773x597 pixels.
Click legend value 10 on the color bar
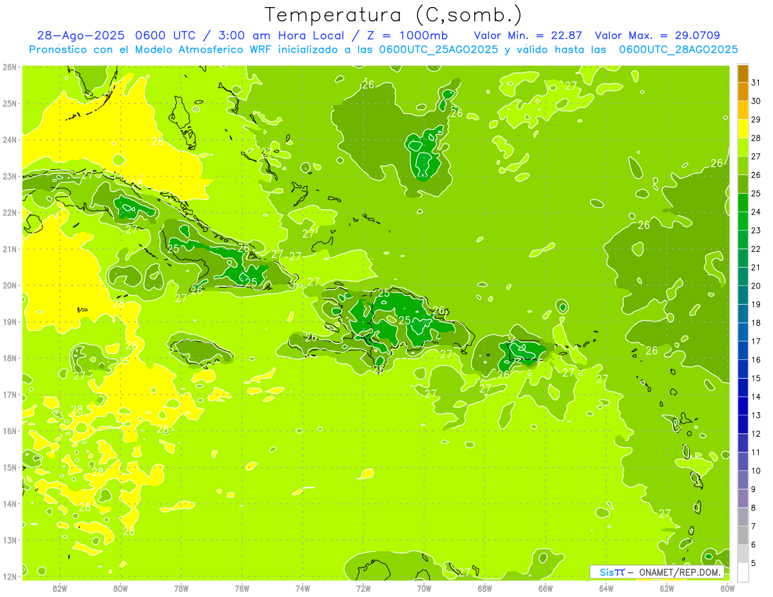[x=756, y=471]
